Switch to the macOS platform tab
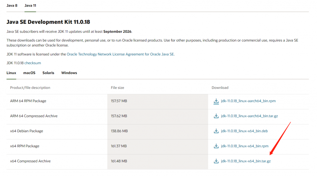 29,73
